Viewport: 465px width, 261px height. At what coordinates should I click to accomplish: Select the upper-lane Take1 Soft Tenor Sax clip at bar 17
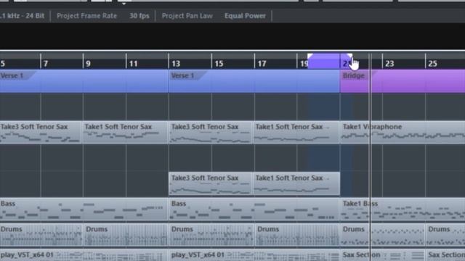[x=296, y=132]
